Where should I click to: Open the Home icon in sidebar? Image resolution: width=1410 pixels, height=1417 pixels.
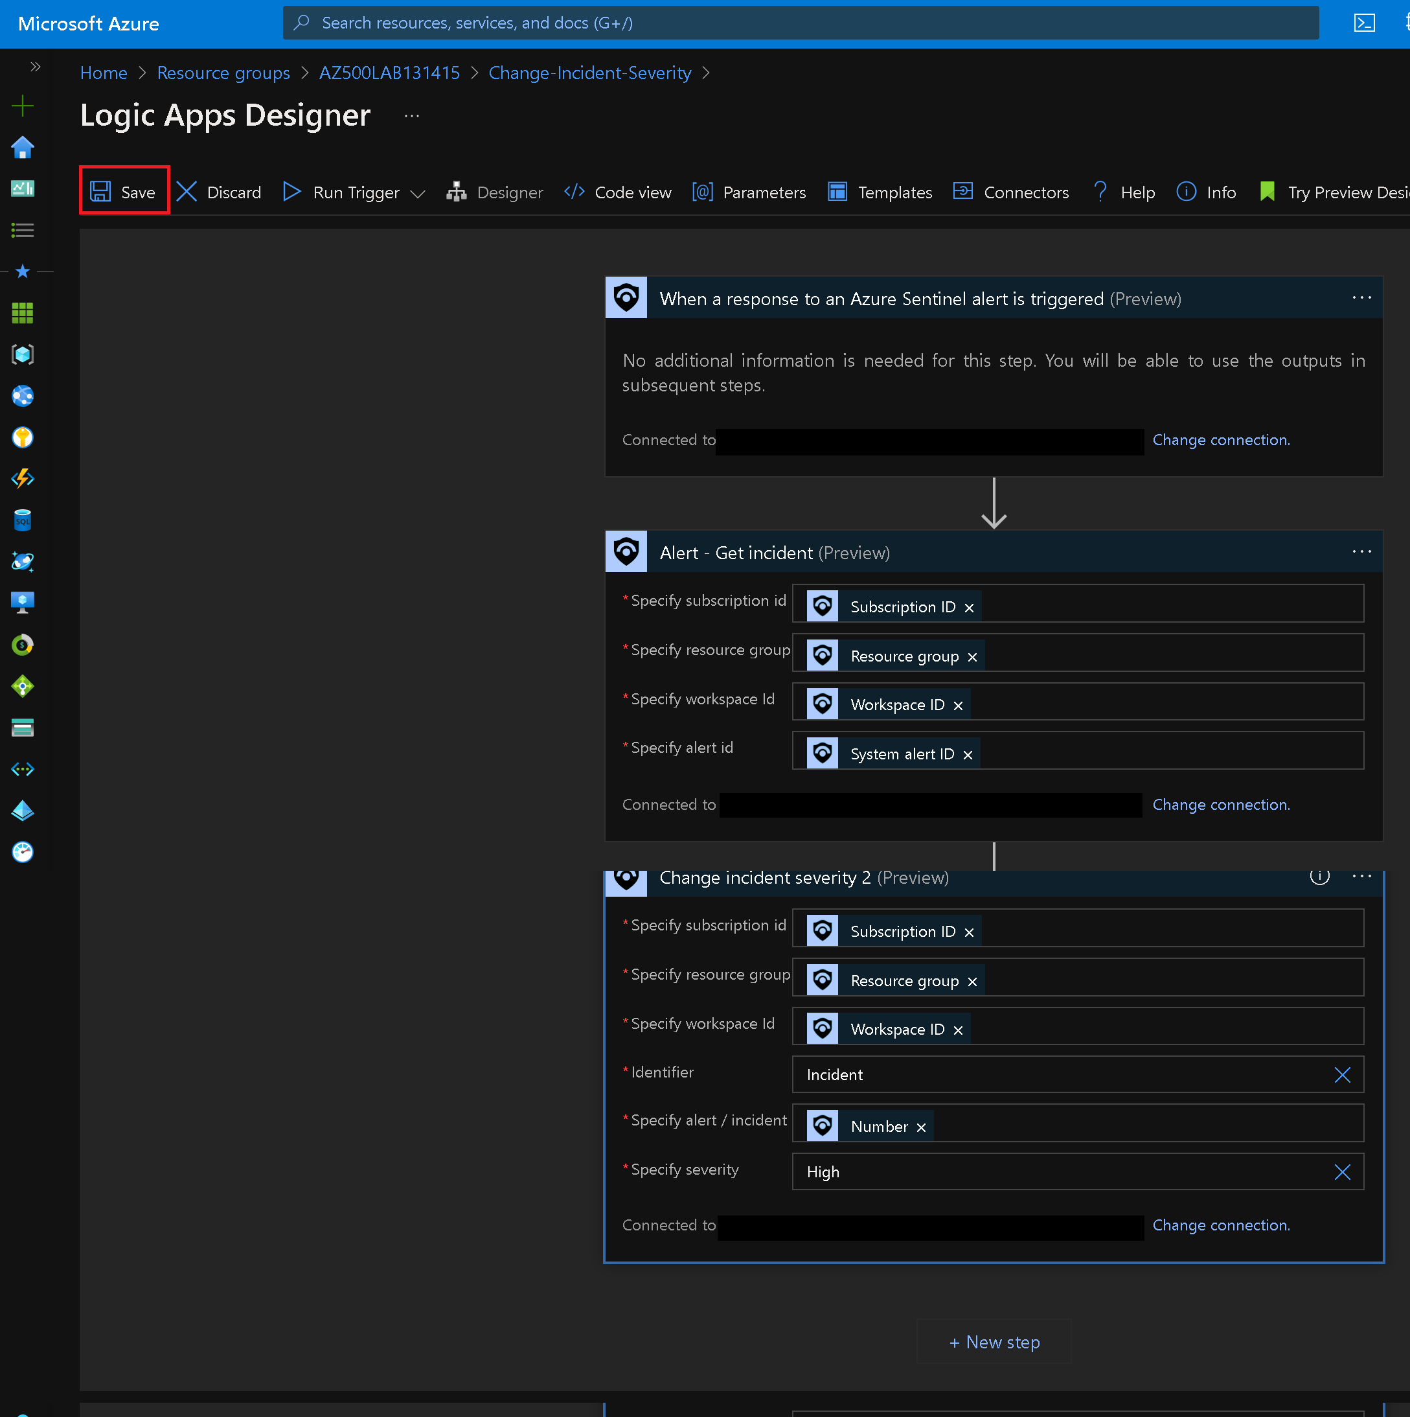click(x=23, y=148)
